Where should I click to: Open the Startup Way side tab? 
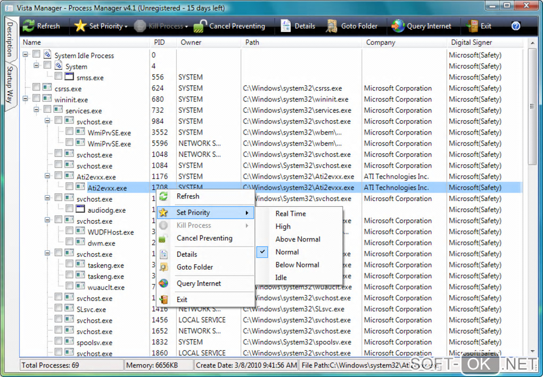point(10,86)
